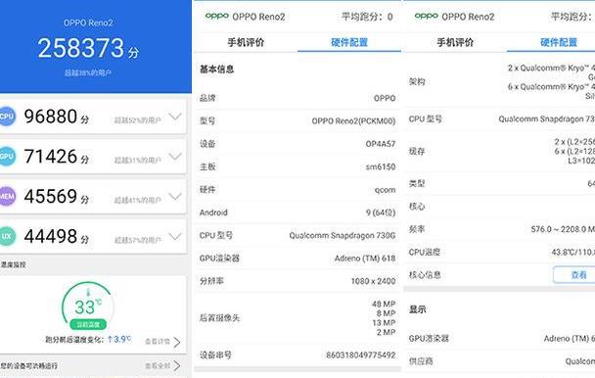The width and height of the screenshot is (595, 378).
Task: Click the 品牌 value OPPO
Action: (x=385, y=98)
